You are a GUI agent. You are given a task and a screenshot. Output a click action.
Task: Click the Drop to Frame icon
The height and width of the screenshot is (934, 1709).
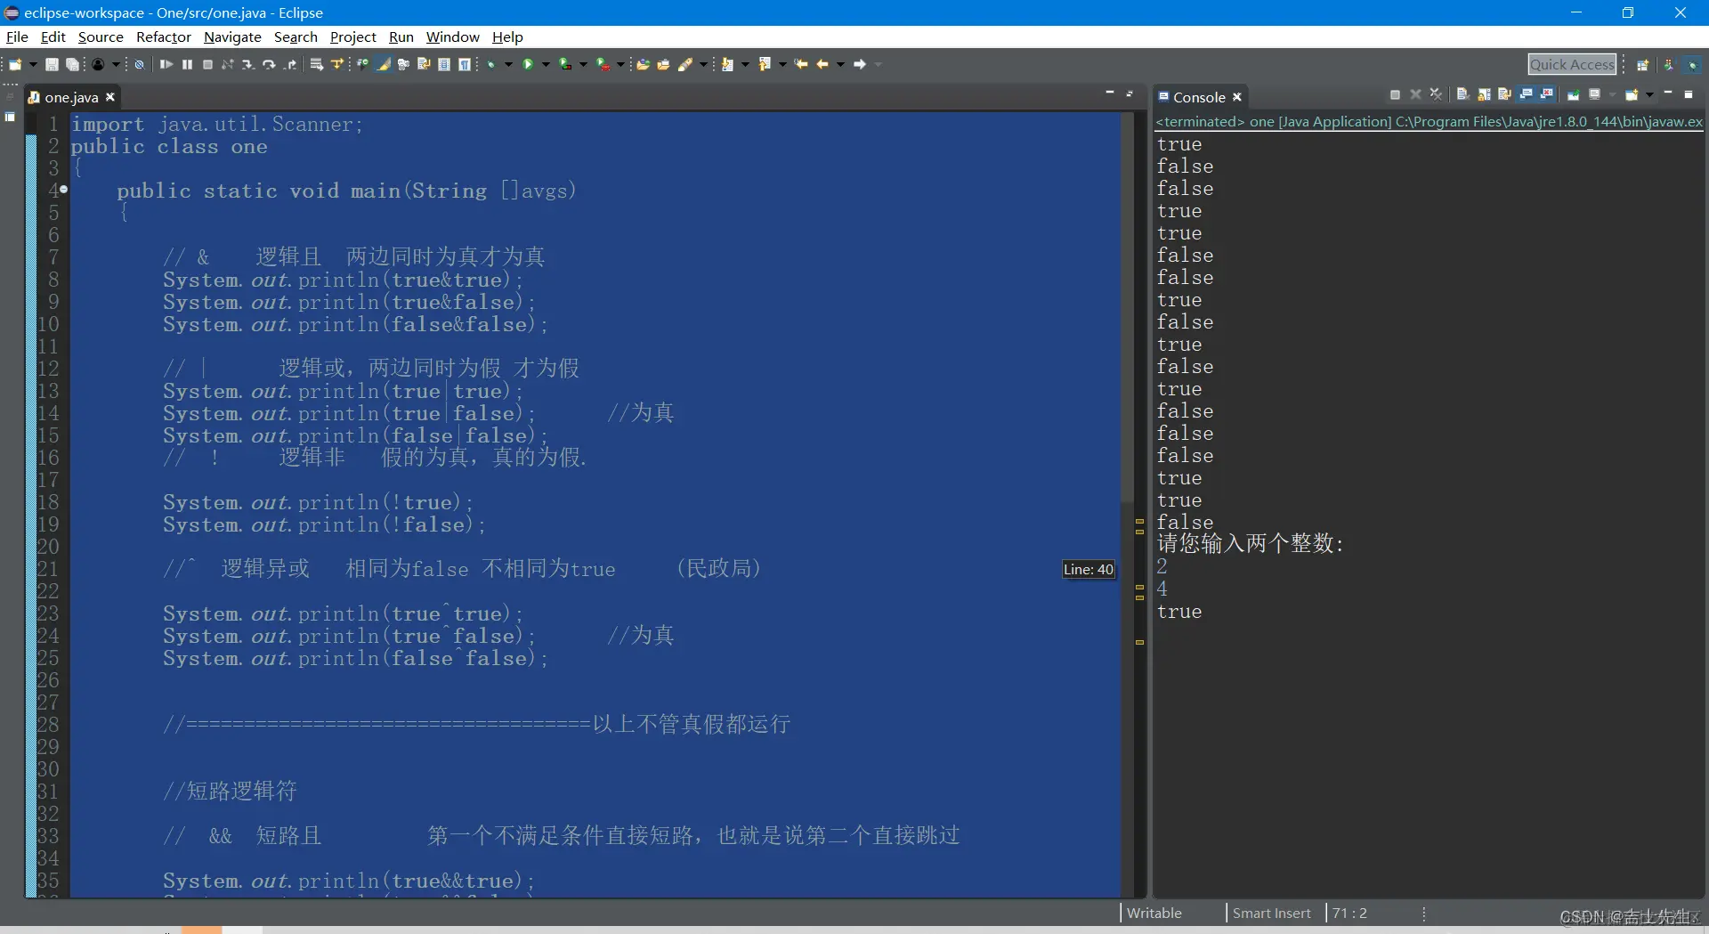pos(317,64)
